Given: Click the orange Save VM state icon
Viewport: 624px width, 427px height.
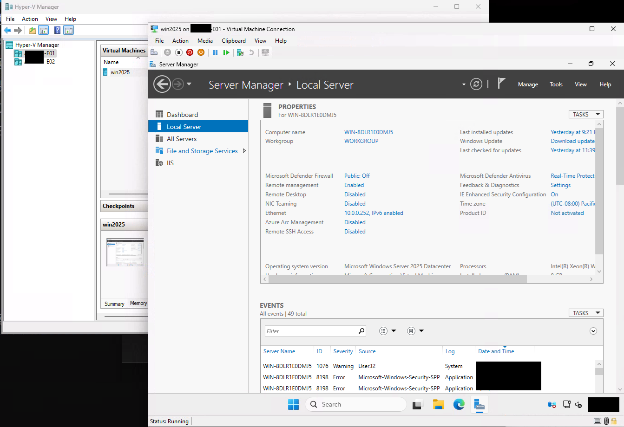Looking at the screenshot, I should 201,52.
